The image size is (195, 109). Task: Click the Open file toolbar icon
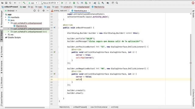(x=2, y=3)
